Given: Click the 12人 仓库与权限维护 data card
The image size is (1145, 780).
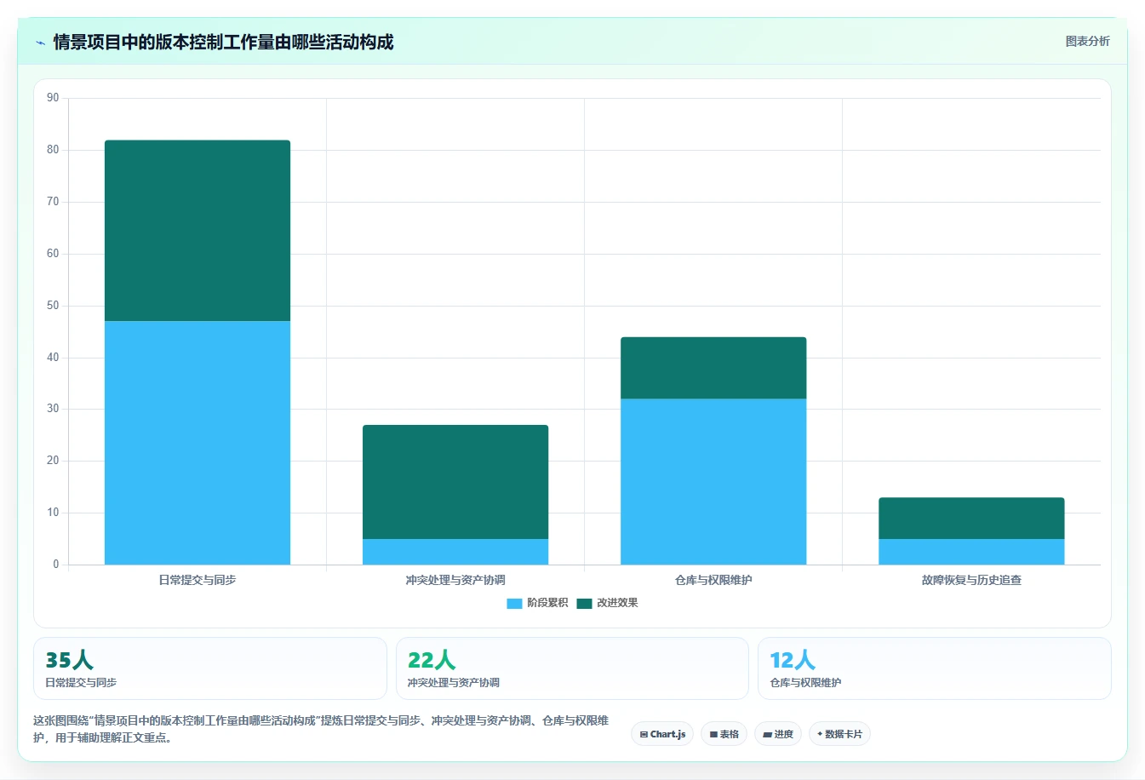Looking at the screenshot, I should click(x=935, y=668).
